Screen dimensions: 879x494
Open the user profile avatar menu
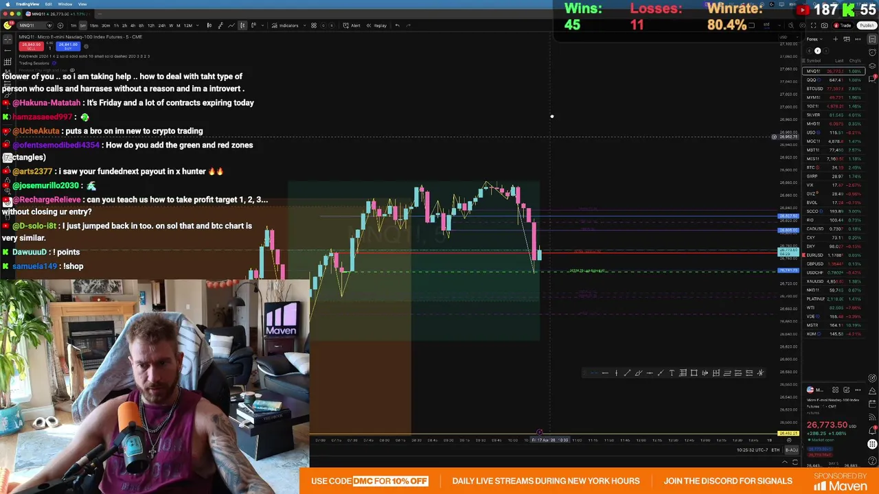[x=7, y=25]
